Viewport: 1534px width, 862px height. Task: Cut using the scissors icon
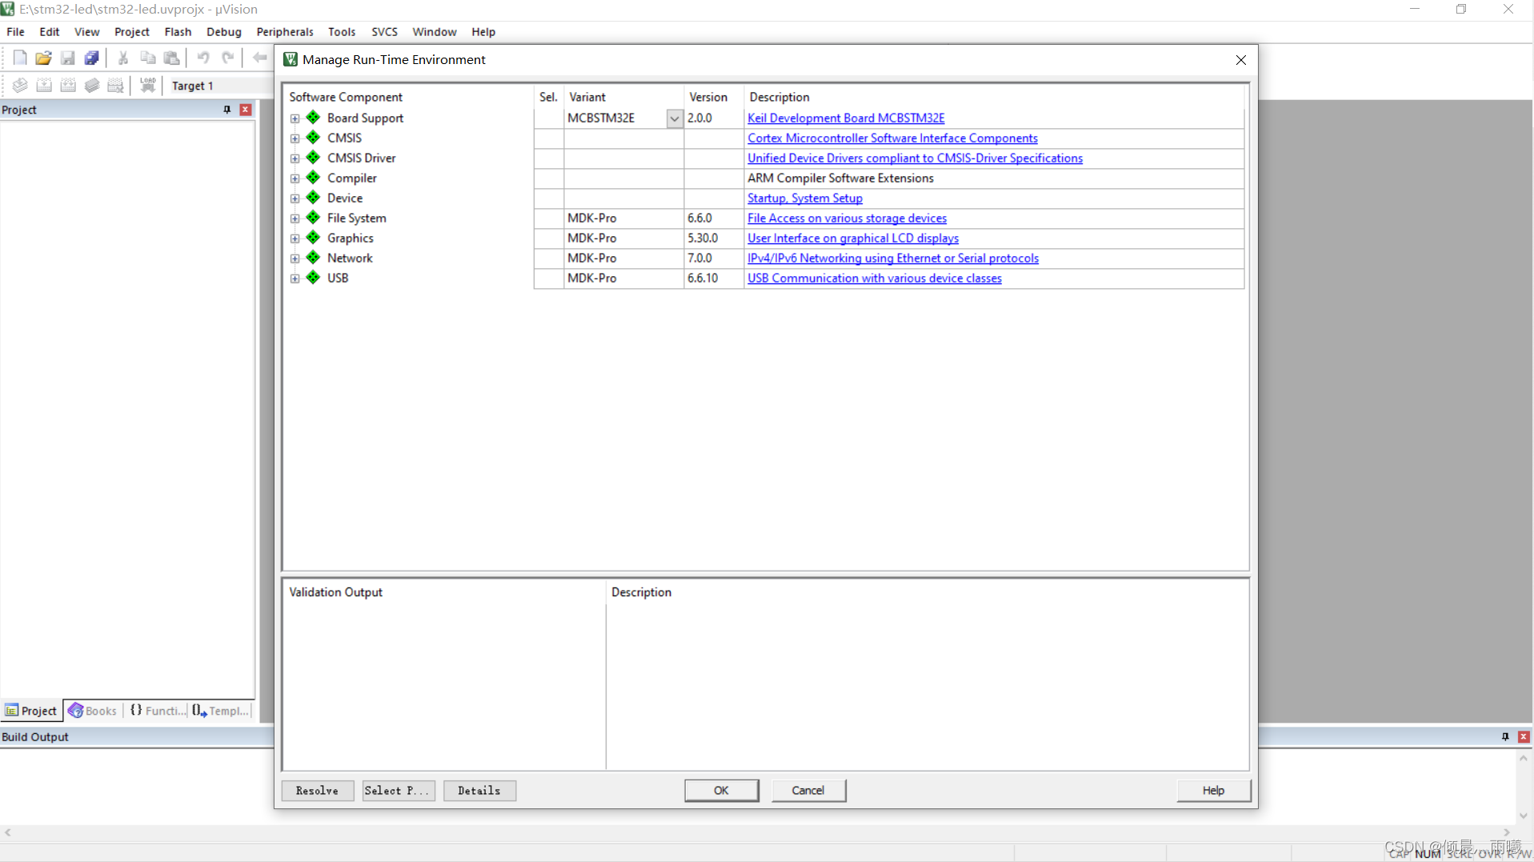coord(123,58)
